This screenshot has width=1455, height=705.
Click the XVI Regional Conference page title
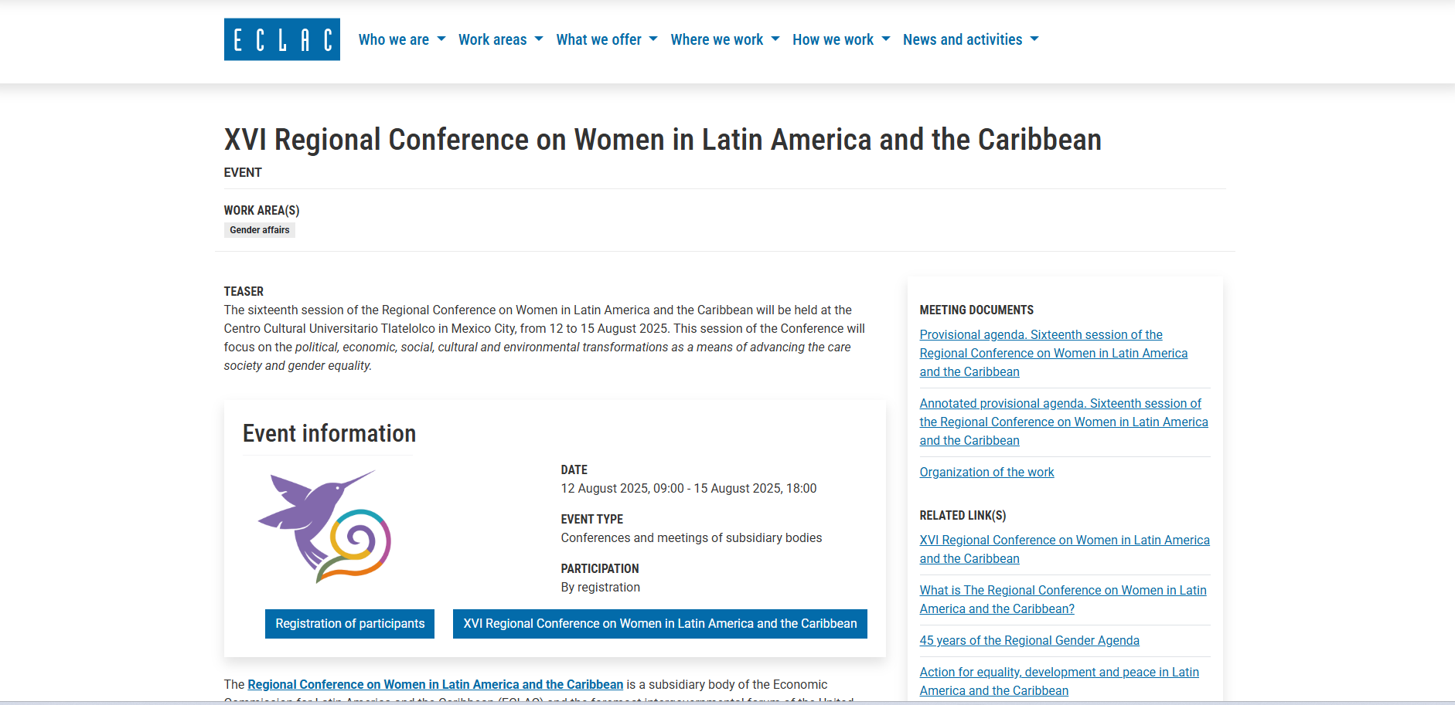pyautogui.click(x=663, y=140)
